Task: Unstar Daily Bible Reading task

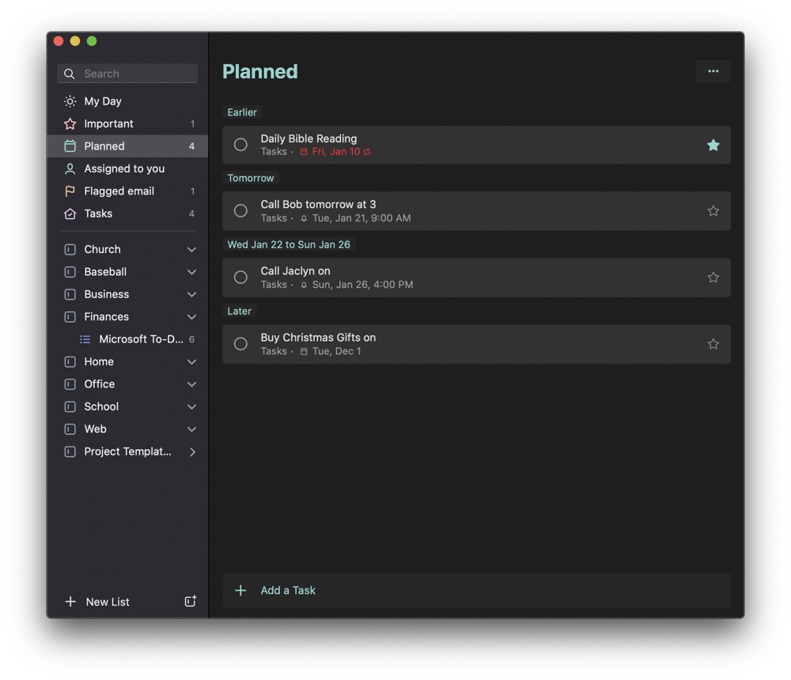Action: [x=713, y=145]
